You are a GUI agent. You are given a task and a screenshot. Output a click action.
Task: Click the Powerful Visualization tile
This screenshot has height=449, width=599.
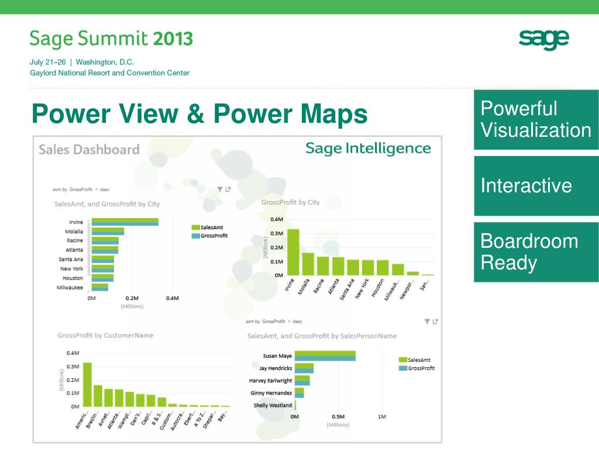(x=536, y=119)
